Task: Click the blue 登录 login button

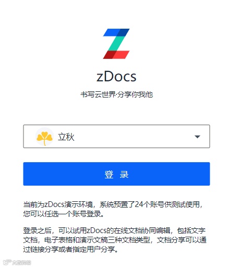Action: (x=116, y=174)
